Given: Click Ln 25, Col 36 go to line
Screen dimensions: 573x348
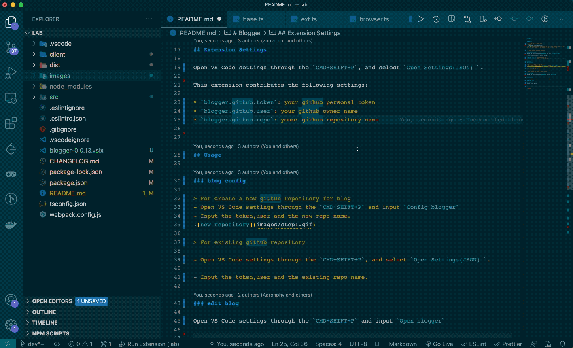Looking at the screenshot, I should pos(290,344).
